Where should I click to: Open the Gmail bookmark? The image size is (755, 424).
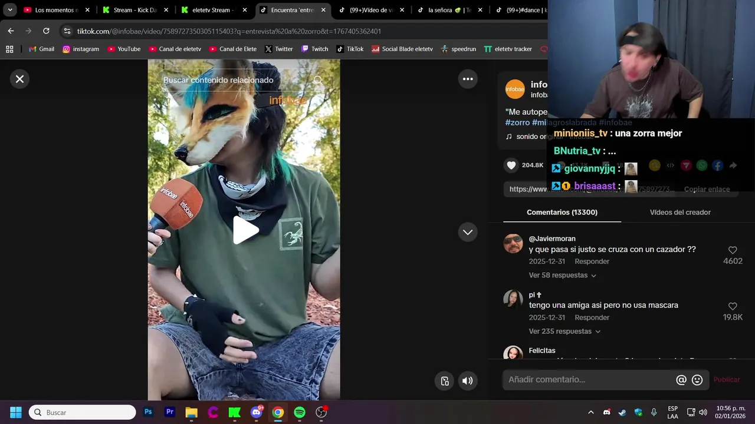[41, 49]
